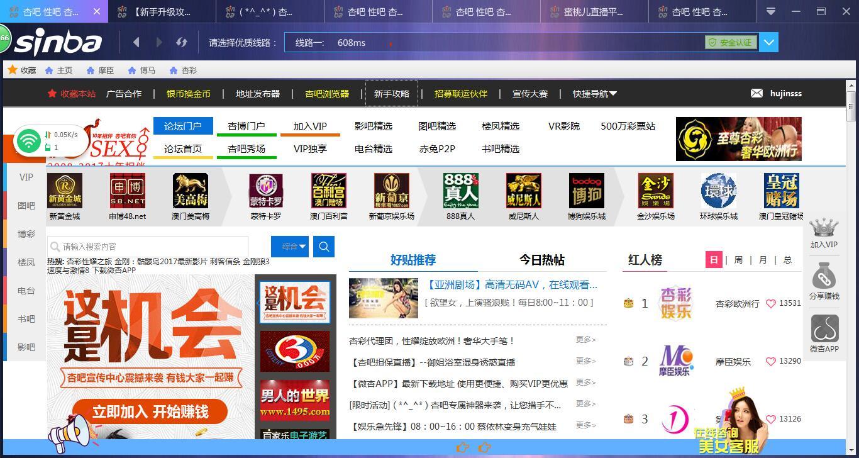Open the 综合 search category dropdown
859x458 pixels.
pyautogui.click(x=290, y=247)
